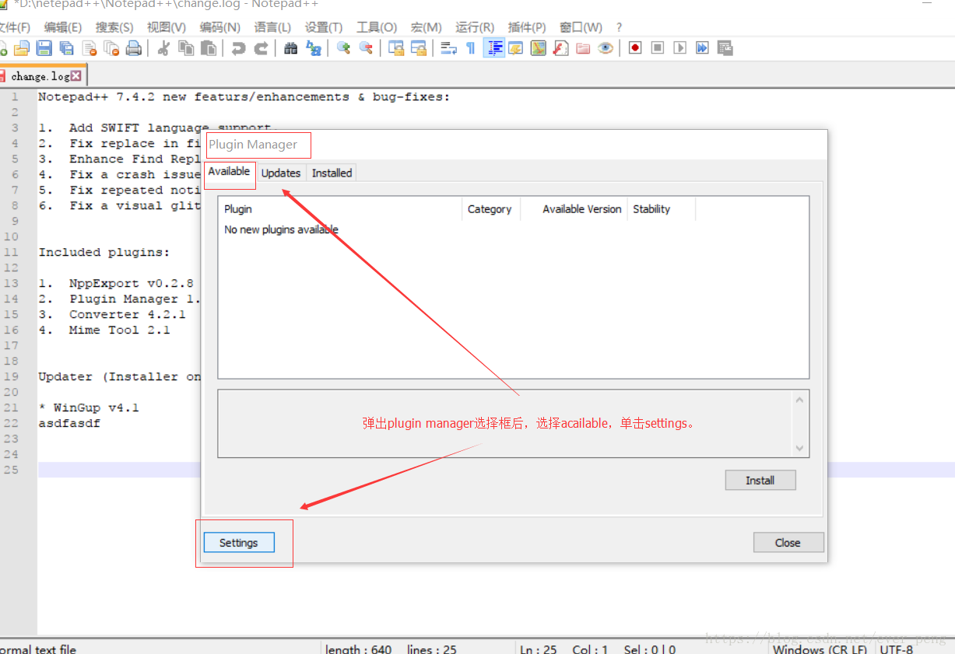Save the file with the Save icon

[44, 48]
